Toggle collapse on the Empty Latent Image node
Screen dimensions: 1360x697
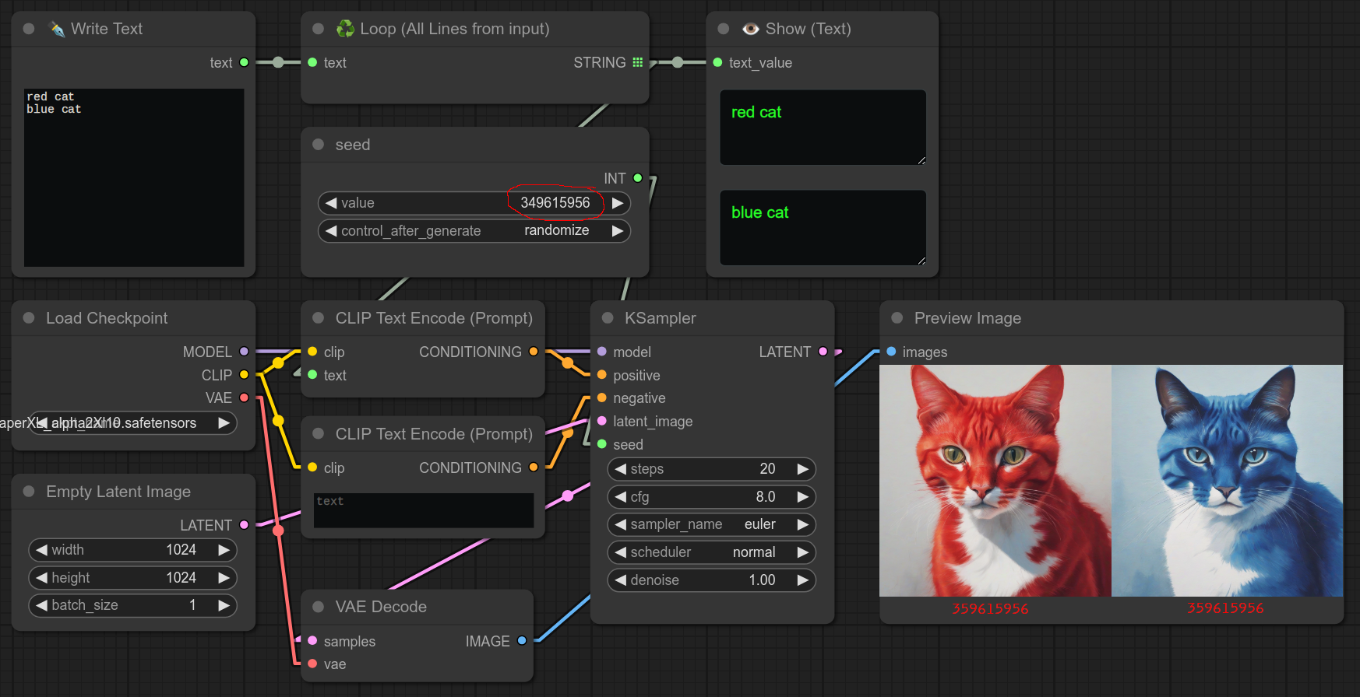(29, 492)
